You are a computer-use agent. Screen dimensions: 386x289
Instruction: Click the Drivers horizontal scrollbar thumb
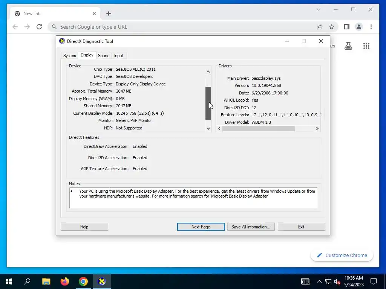coord(259,129)
